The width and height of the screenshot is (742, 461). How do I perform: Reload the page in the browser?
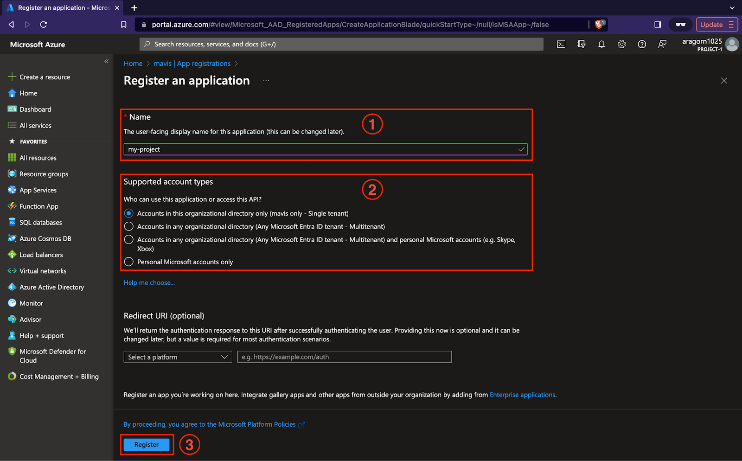[x=44, y=25]
